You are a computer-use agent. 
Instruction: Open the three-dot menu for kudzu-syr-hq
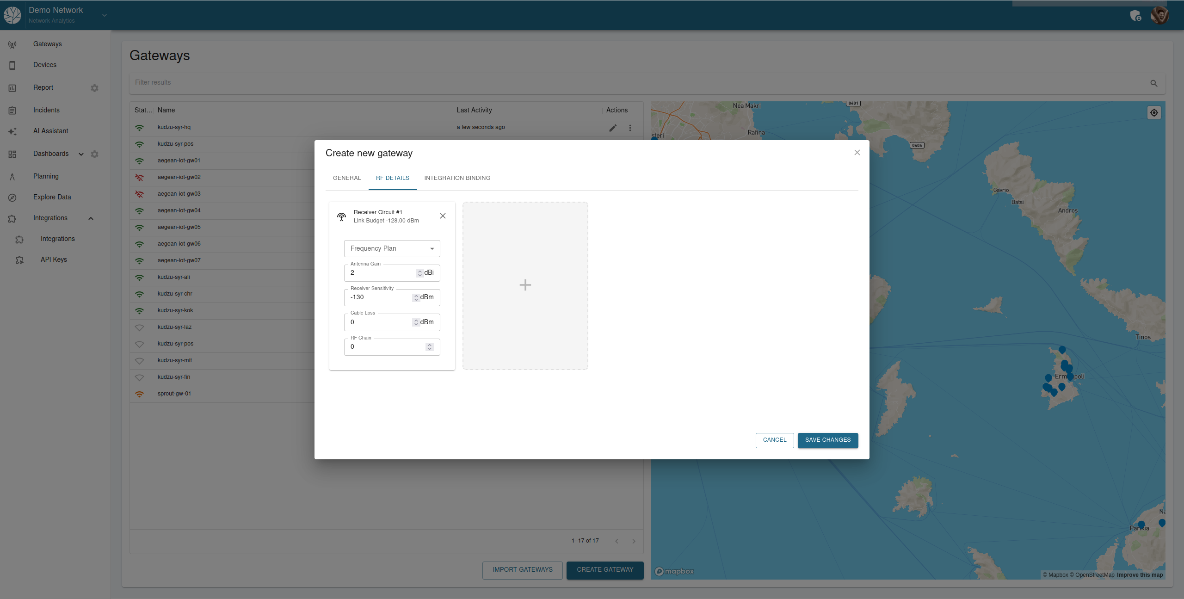630,128
